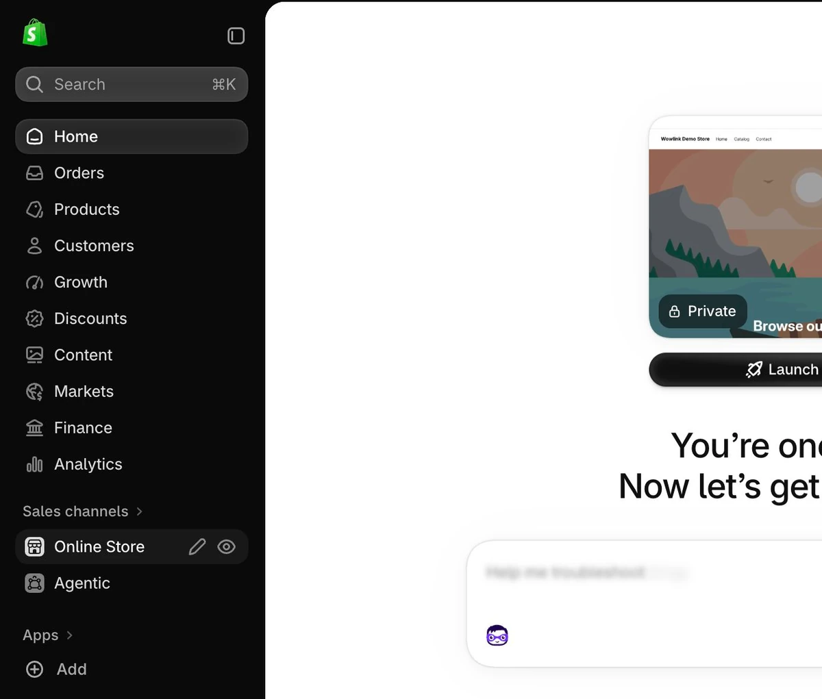Click the Launch button
The height and width of the screenshot is (699, 822).
(x=736, y=370)
